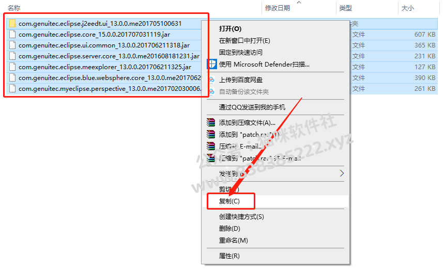
Task: Click the 261 KB size cell
Action: click(425, 89)
